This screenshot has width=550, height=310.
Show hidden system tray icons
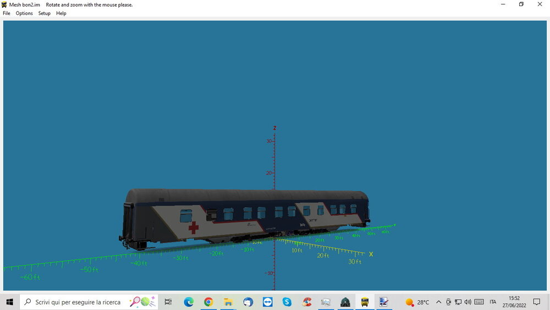pos(438,302)
